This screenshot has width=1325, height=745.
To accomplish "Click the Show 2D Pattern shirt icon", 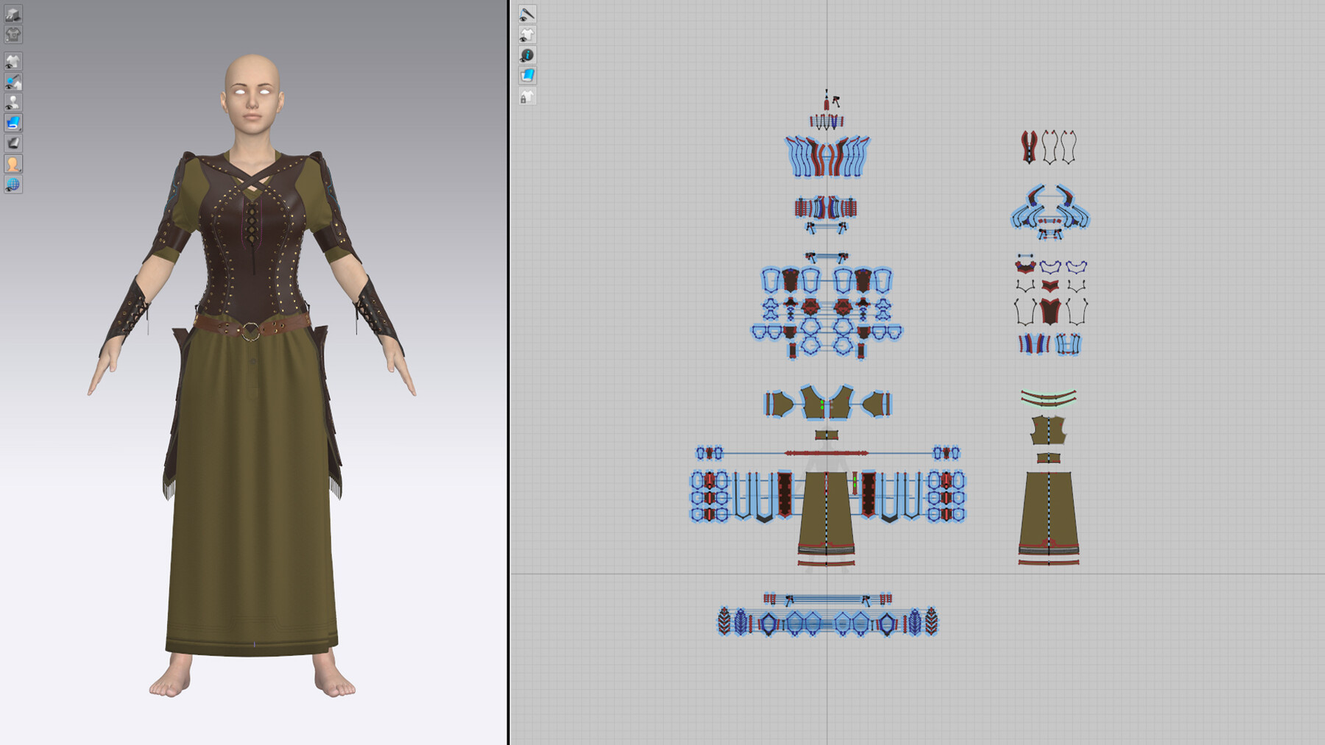I will [x=528, y=35].
